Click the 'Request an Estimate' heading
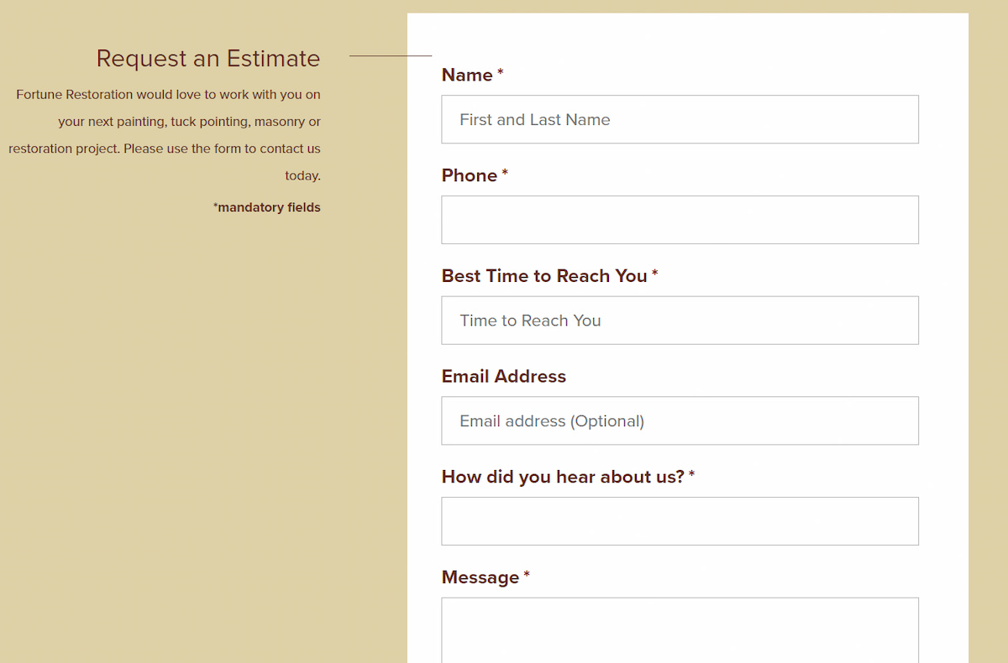This screenshot has width=1008, height=663. 208,59
